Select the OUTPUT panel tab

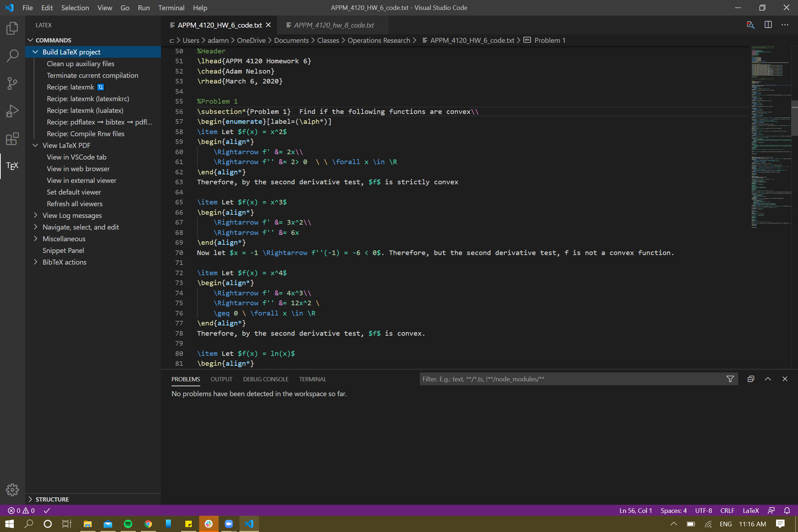(x=221, y=379)
